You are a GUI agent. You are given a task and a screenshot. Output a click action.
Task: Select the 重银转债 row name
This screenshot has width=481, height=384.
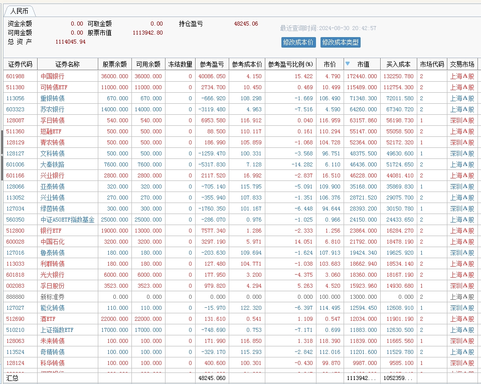click(53, 98)
